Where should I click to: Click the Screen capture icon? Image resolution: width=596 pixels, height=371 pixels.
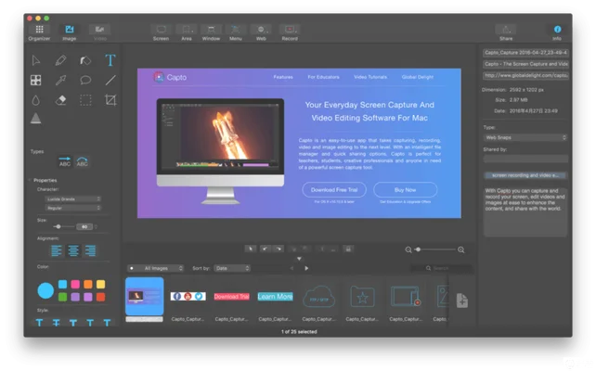pos(162,30)
